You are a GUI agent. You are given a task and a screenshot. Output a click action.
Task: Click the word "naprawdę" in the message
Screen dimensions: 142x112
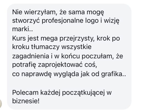[37, 75]
